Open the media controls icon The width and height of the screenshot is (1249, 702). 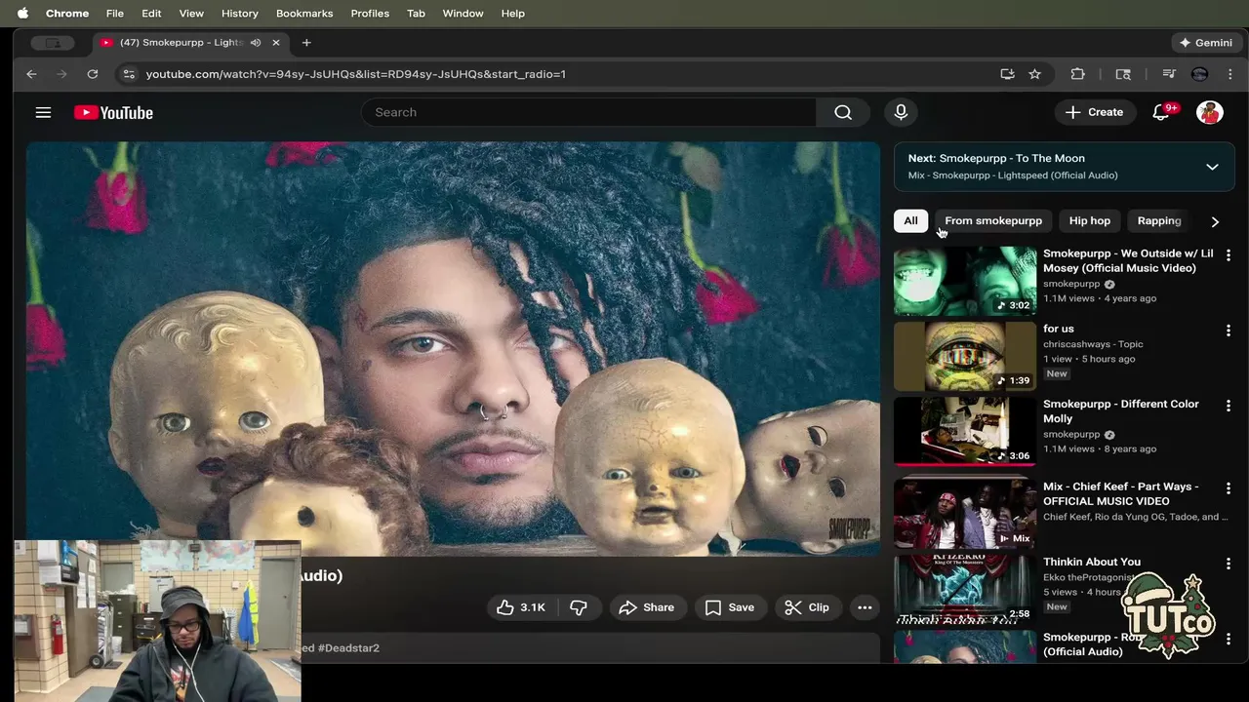tap(1169, 74)
